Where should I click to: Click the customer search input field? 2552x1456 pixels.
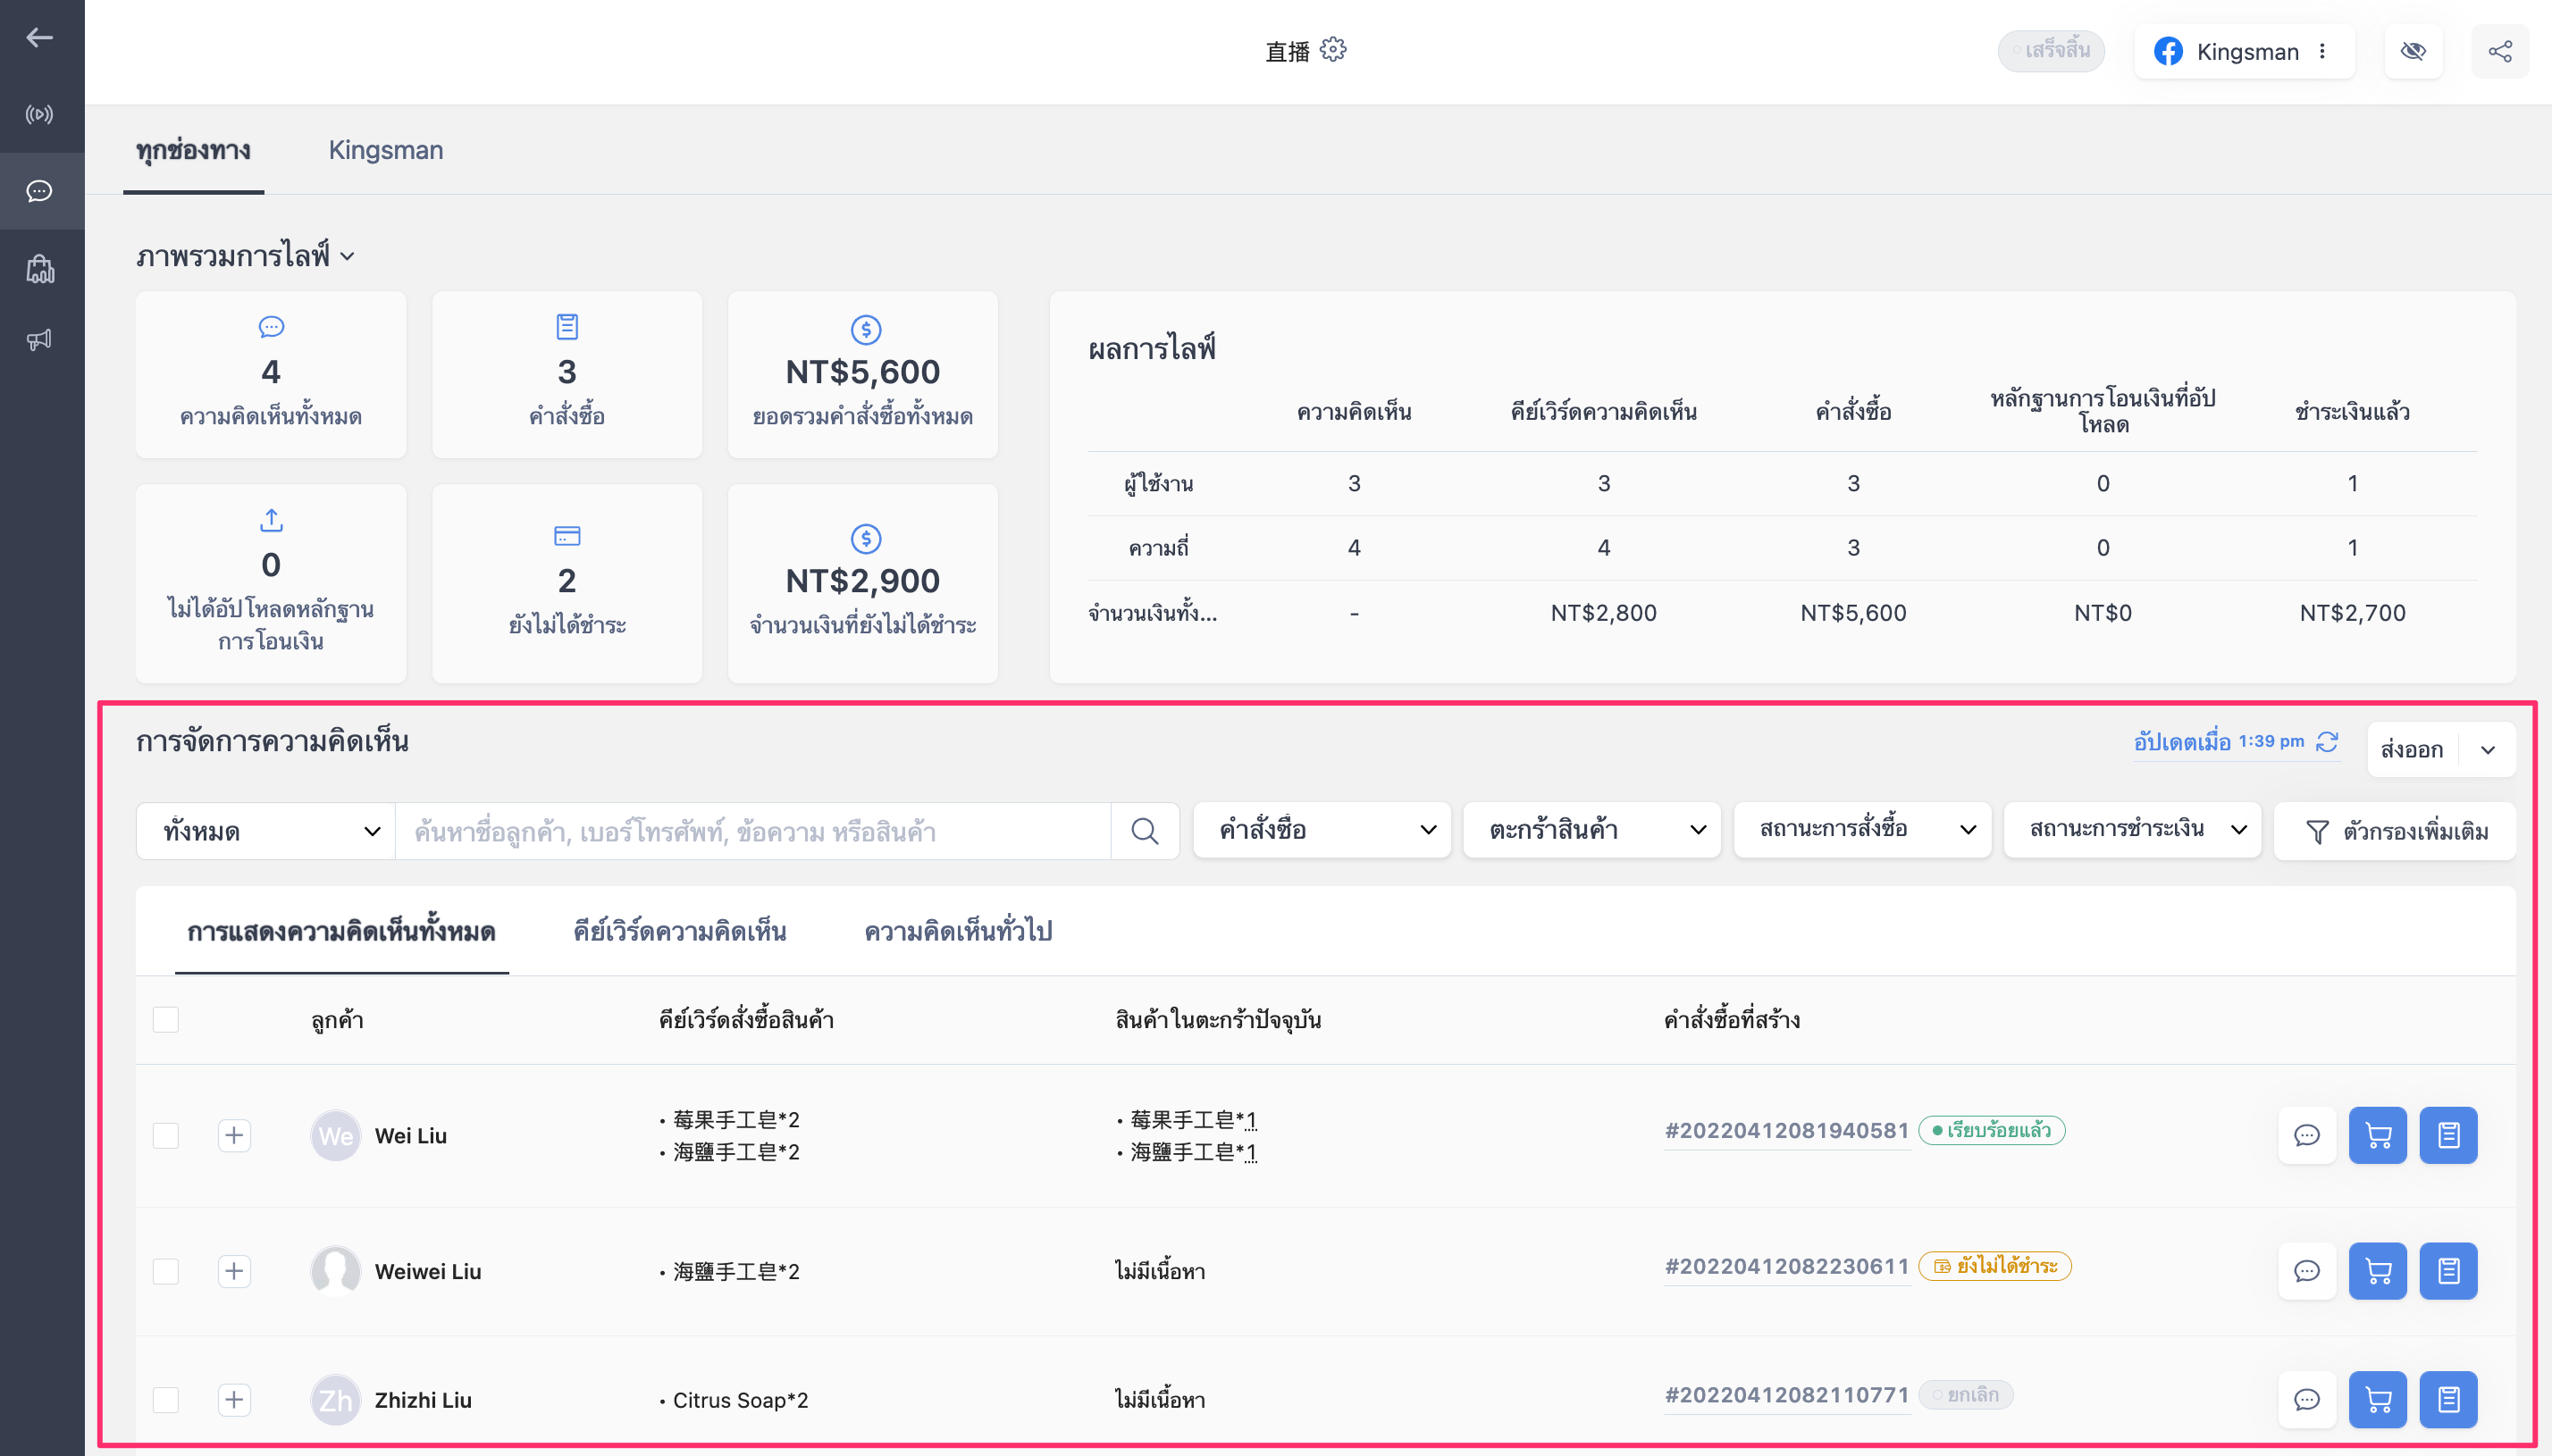pyautogui.click(x=753, y=831)
